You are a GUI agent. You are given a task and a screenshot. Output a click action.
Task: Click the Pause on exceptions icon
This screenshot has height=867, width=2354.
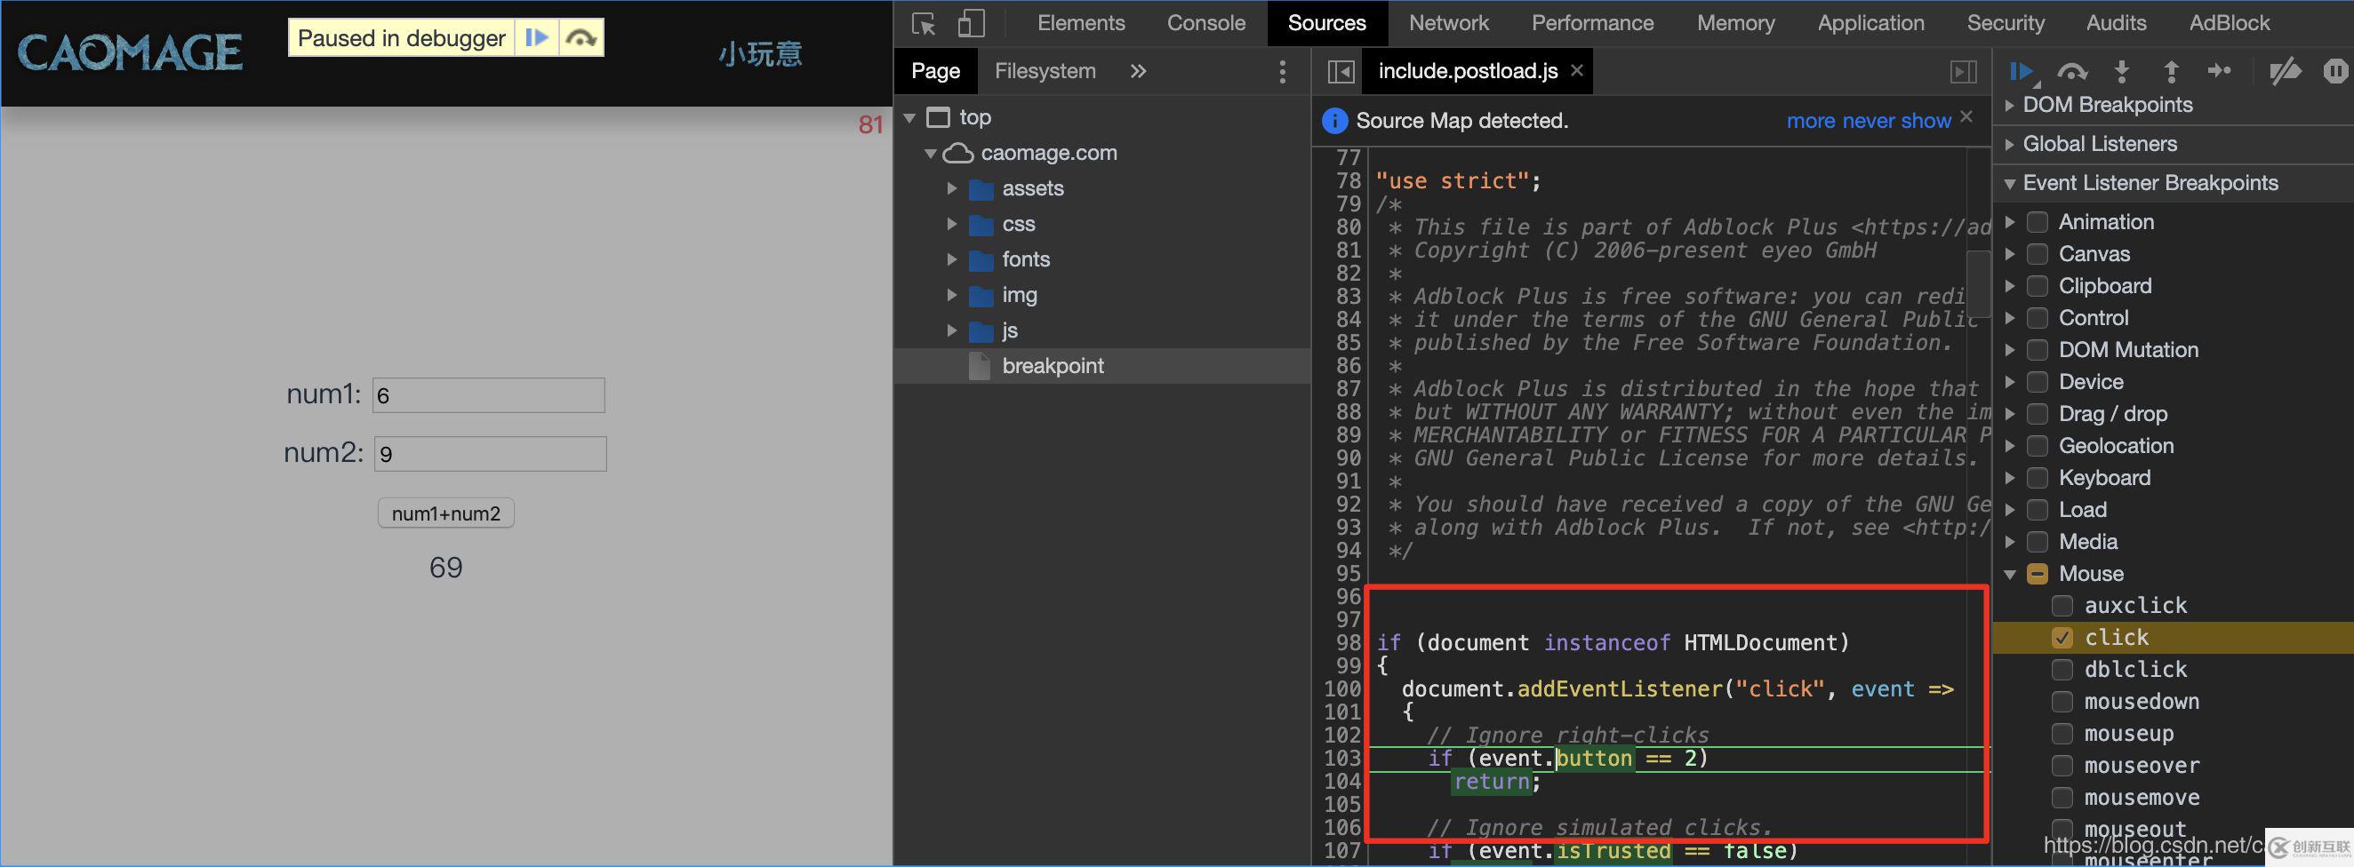(x=2335, y=71)
